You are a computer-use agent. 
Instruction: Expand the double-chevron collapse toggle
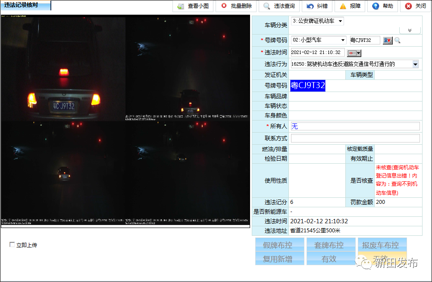pyautogui.click(x=410, y=30)
